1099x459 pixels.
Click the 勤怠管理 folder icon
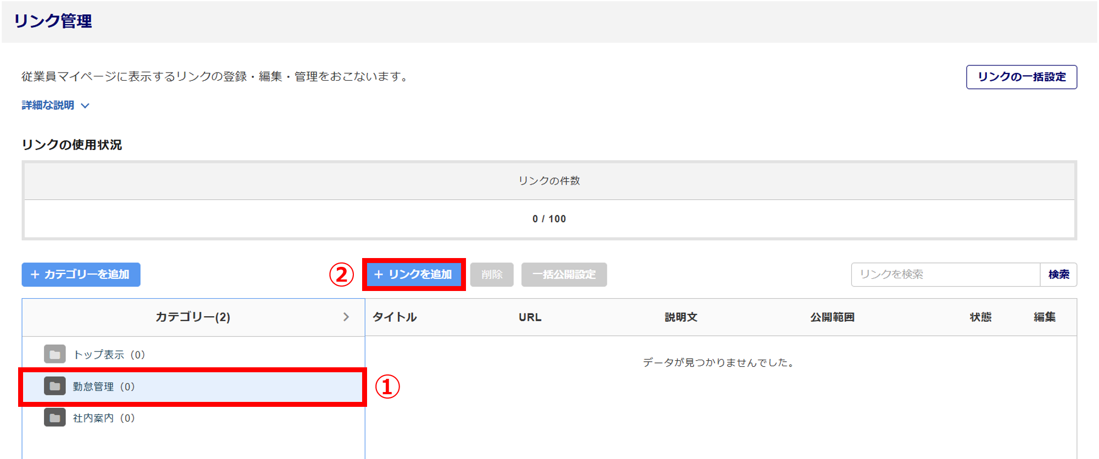coord(54,387)
